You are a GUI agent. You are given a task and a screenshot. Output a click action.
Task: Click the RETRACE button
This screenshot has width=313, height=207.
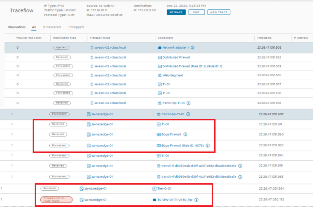coord(176,12)
